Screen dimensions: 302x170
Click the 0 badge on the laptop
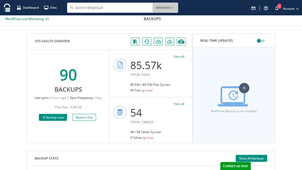(x=244, y=88)
